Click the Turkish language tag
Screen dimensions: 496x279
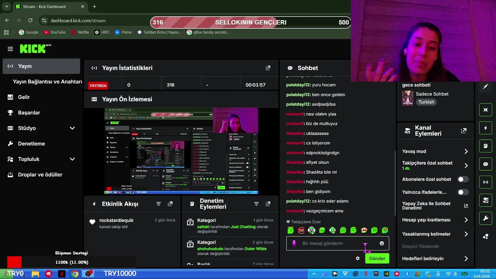[x=426, y=102]
